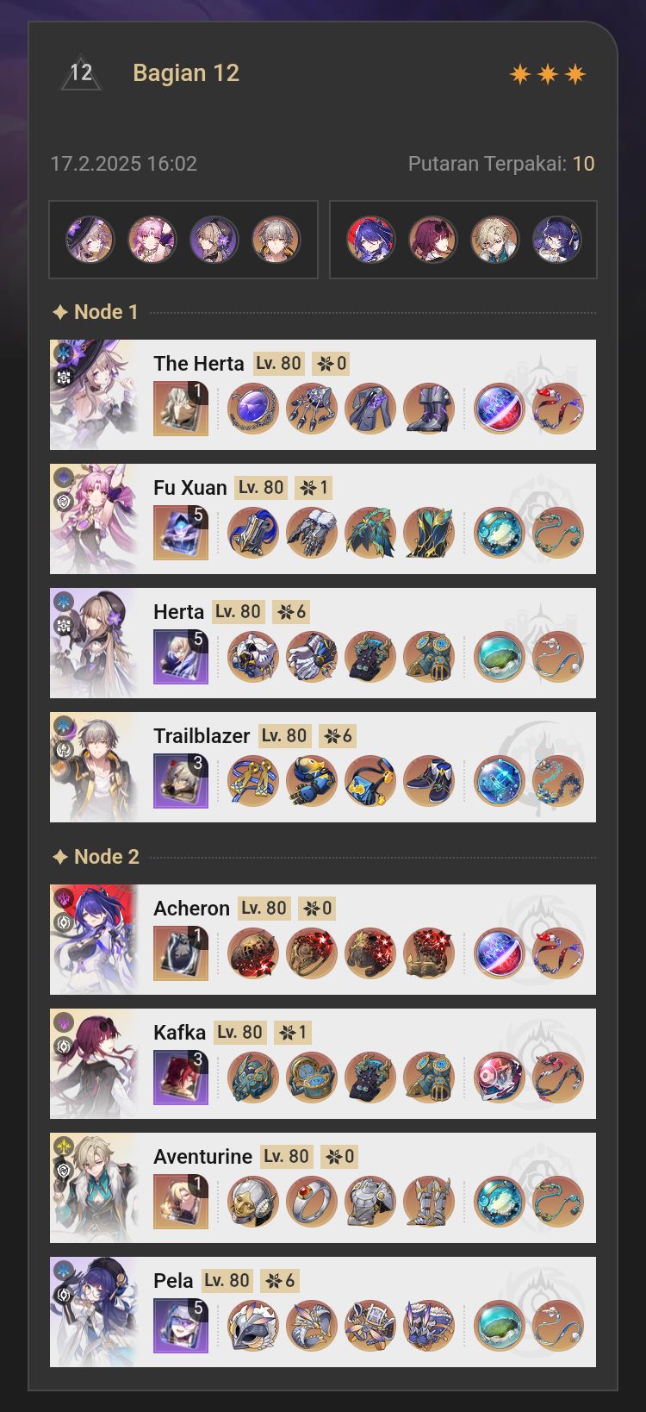Click Pela's mask head relic icon
The image size is (646, 1412).
[x=253, y=1326]
